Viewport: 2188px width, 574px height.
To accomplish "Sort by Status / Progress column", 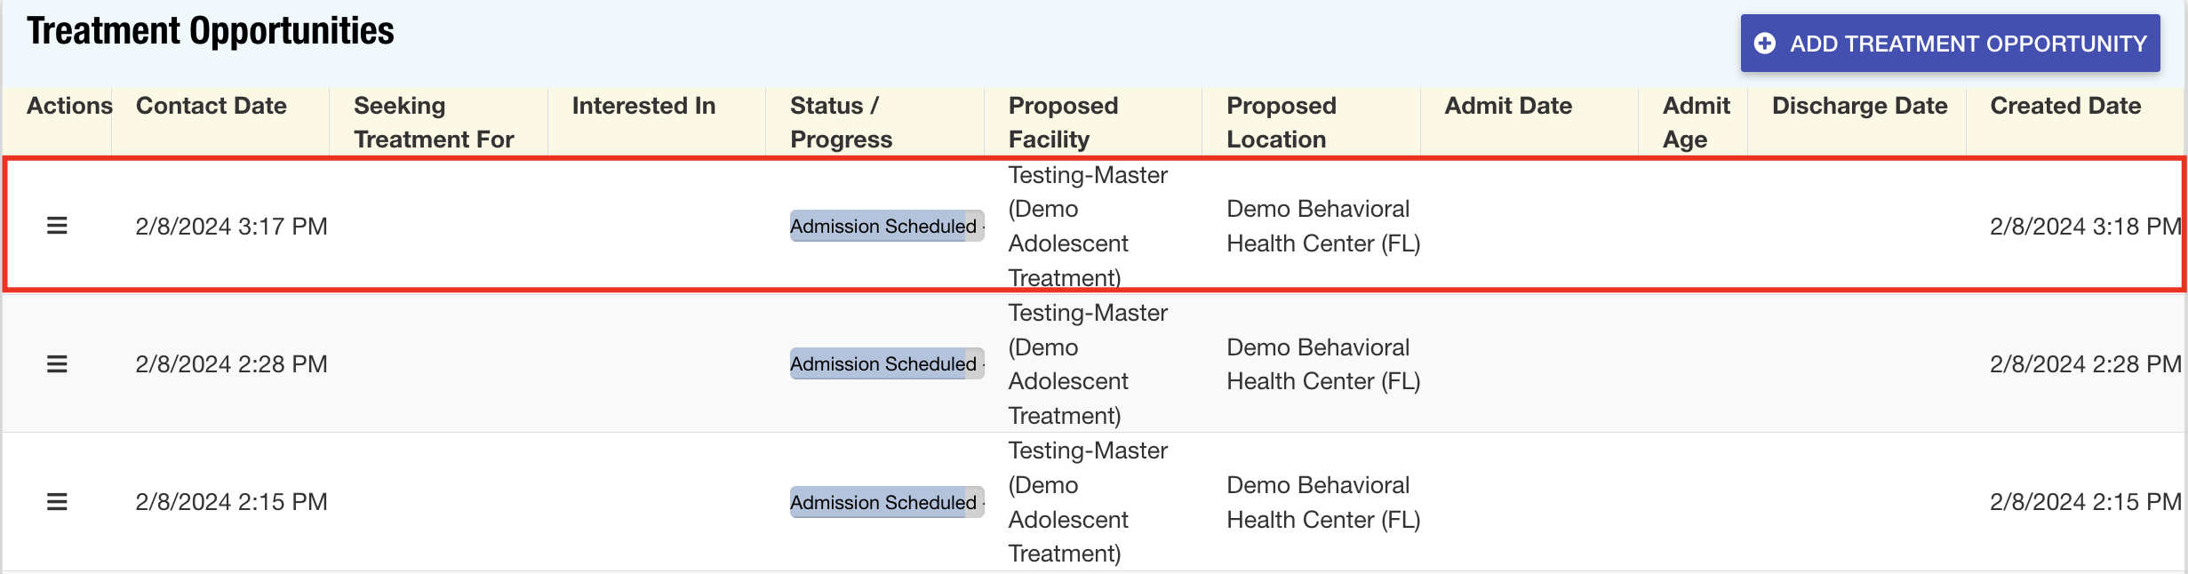I will (x=841, y=123).
